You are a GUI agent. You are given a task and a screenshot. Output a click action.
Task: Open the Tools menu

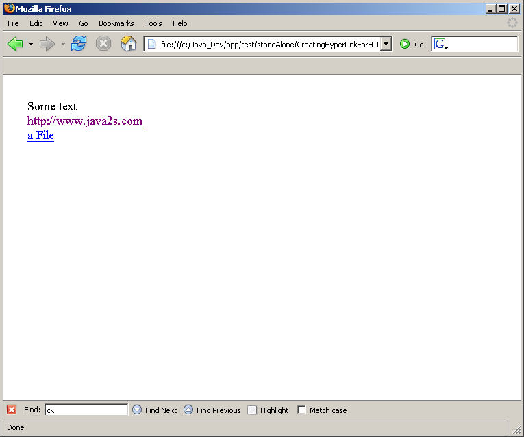point(153,23)
